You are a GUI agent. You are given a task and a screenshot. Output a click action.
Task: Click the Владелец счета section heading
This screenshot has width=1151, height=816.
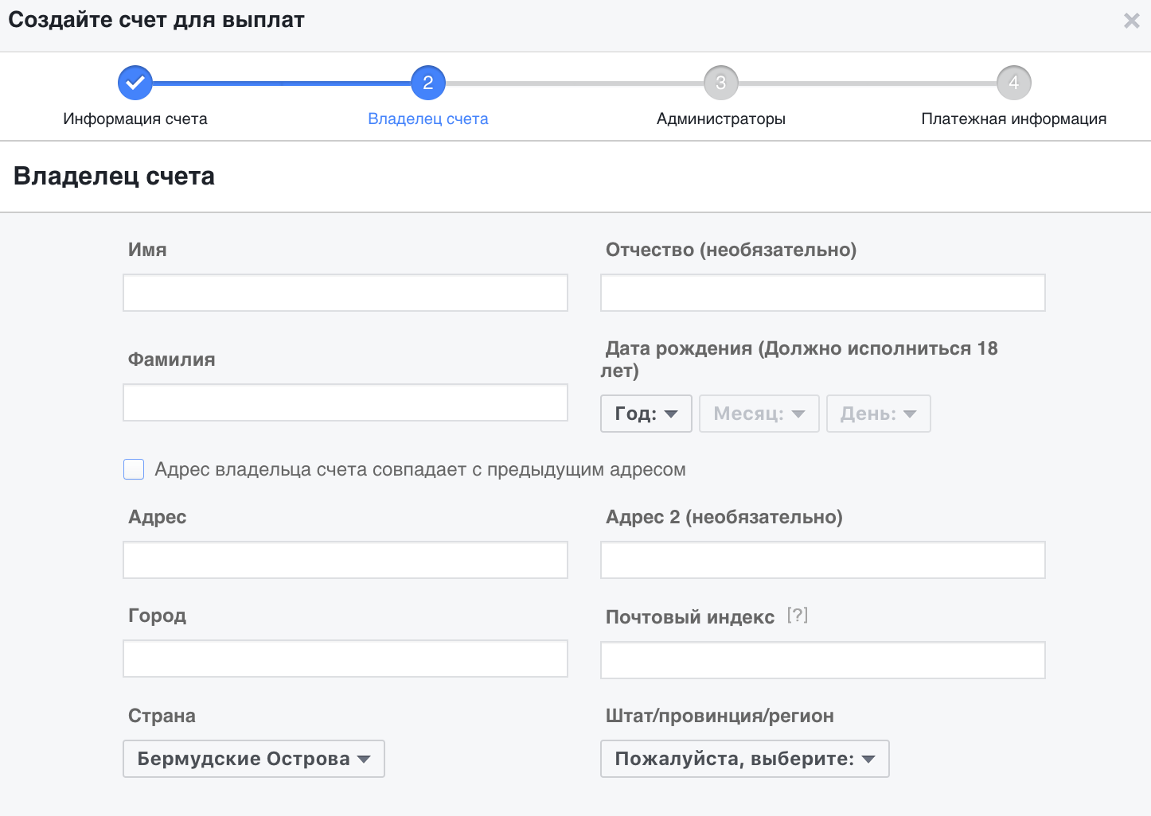(114, 176)
